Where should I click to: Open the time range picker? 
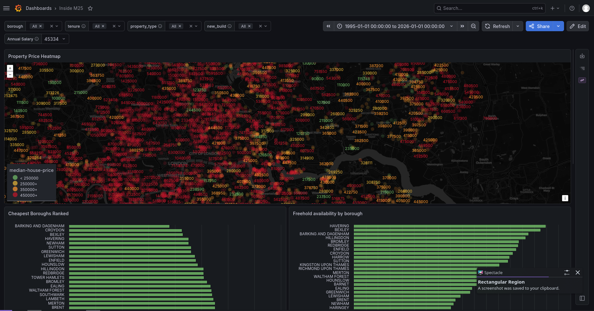[x=395, y=26]
